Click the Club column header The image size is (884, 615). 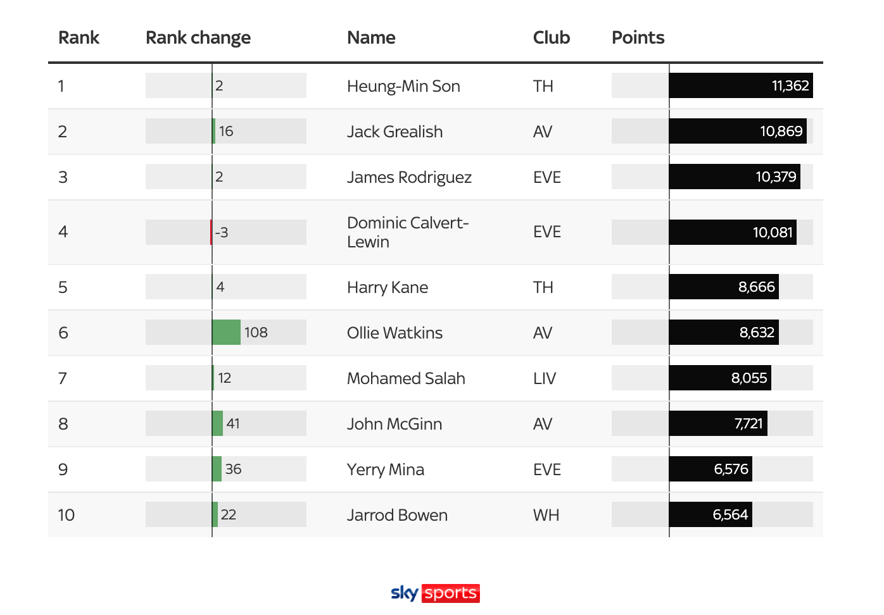551,38
